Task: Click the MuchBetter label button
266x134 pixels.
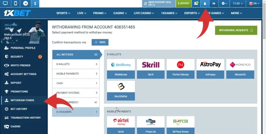Action: coord(121,96)
